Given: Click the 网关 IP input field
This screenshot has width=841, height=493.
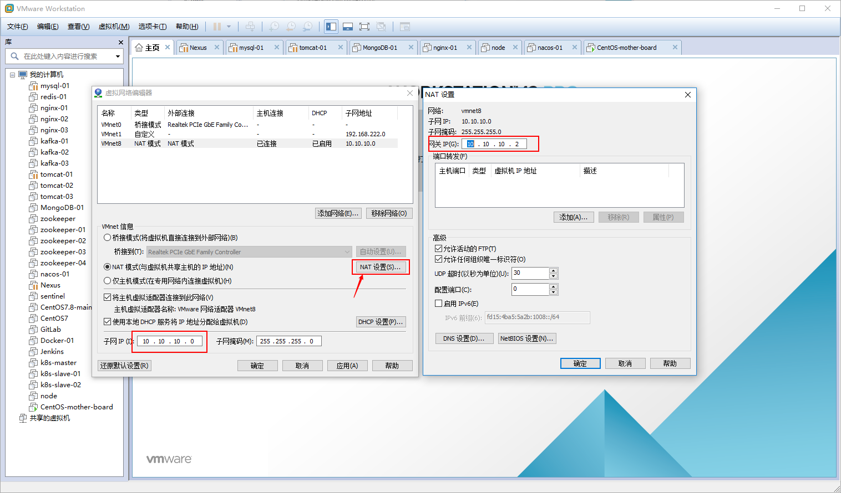Looking at the screenshot, I should coord(494,144).
